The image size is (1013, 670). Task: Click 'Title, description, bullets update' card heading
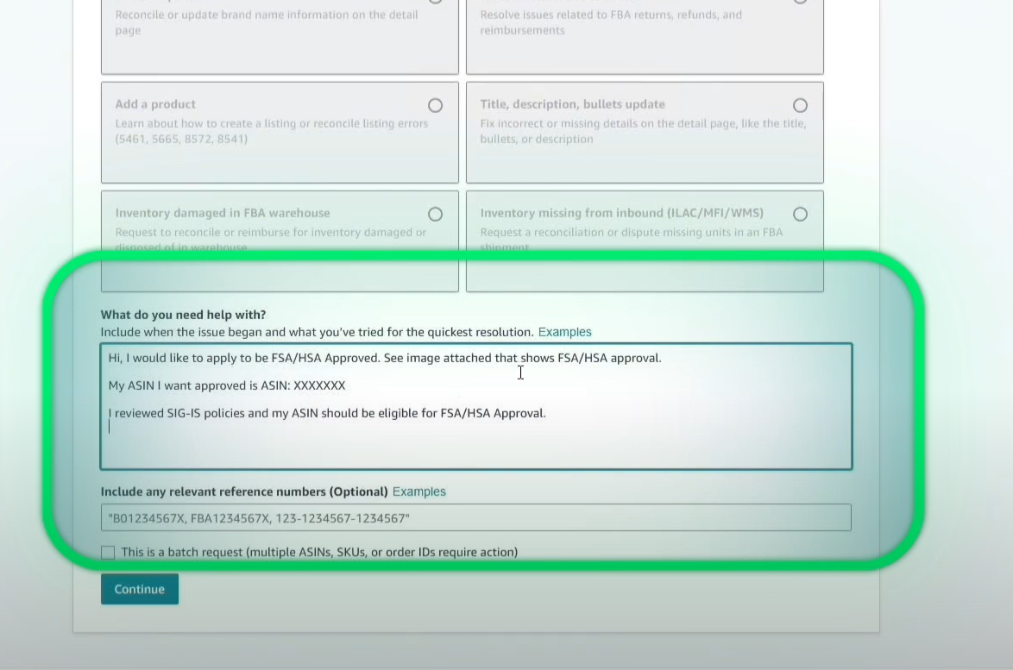(x=572, y=104)
